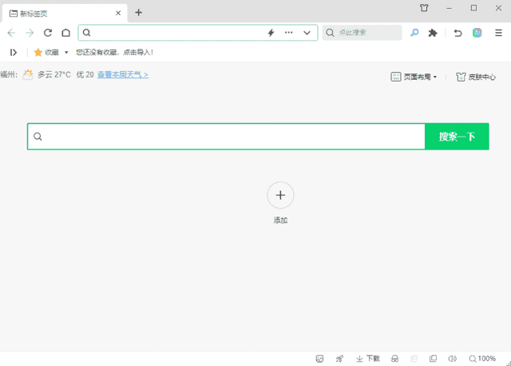Open the extensions puzzle-piece icon
This screenshot has width=511, height=366.
coord(433,33)
